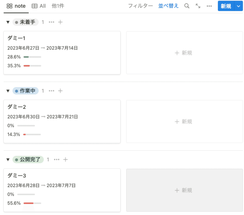Click ダミー3's 0% progress bar

(x=26, y=194)
